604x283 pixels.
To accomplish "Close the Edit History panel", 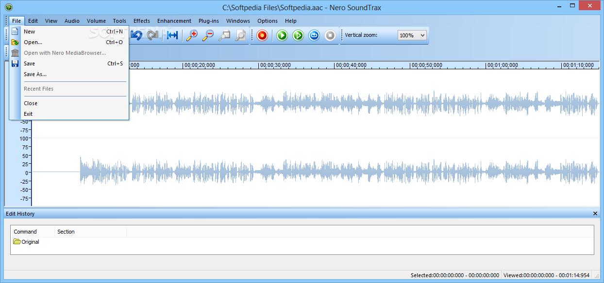I will pos(595,214).
